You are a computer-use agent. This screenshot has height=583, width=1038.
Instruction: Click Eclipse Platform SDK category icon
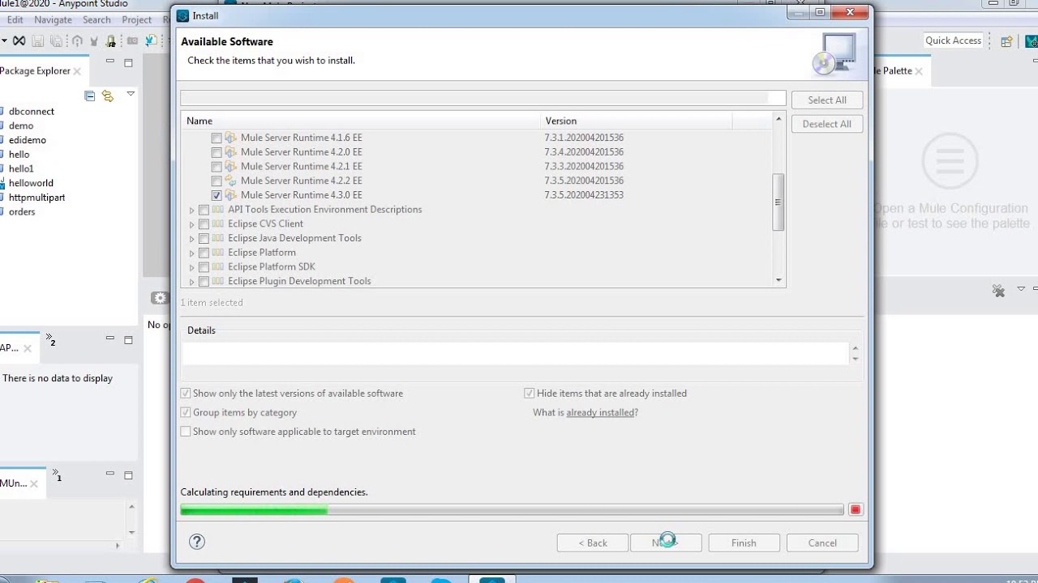218,266
